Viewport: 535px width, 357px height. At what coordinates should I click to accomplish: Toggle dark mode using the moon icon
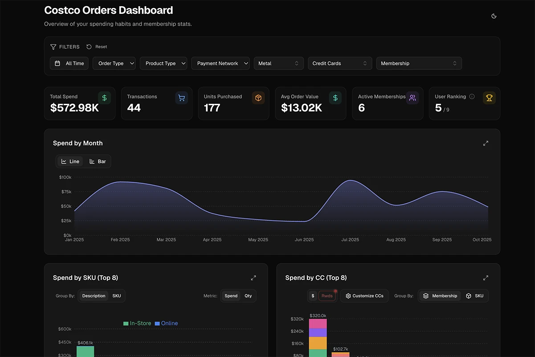coord(494,16)
